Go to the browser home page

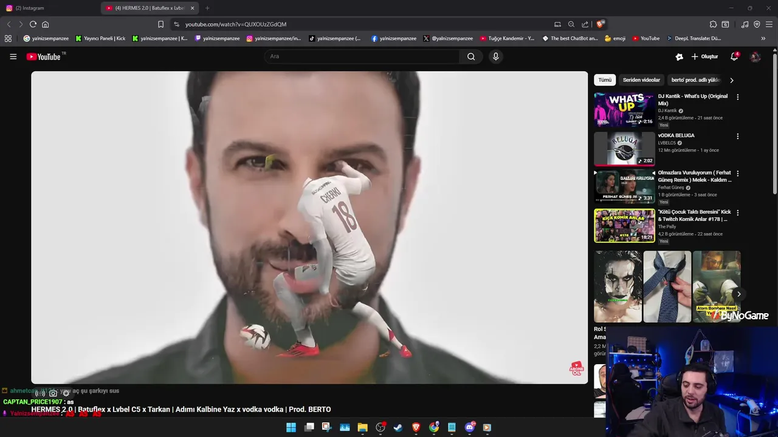click(x=45, y=24)
